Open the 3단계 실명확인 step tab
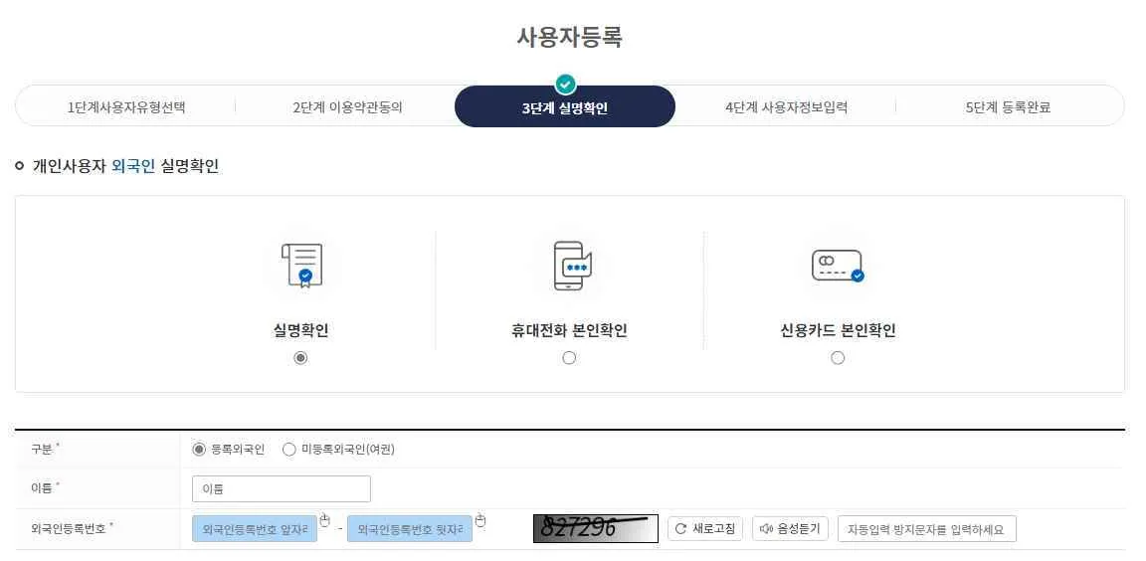The image size is (1146, 561). [565, 106]
